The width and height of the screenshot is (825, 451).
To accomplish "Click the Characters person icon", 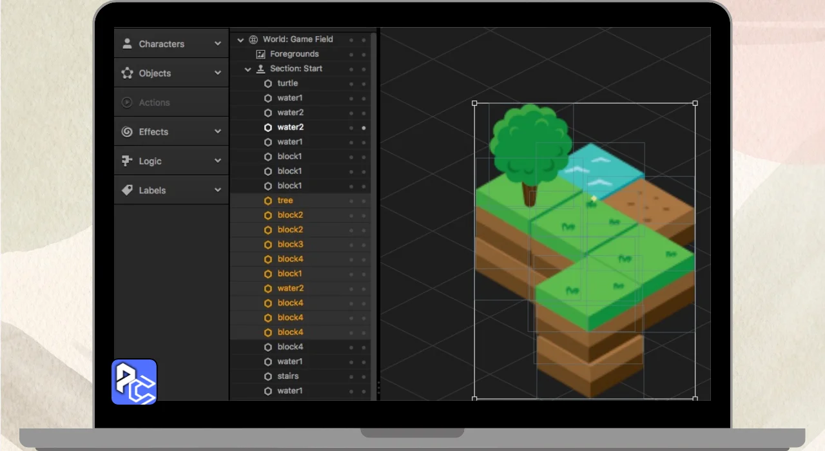I will 127,44.
